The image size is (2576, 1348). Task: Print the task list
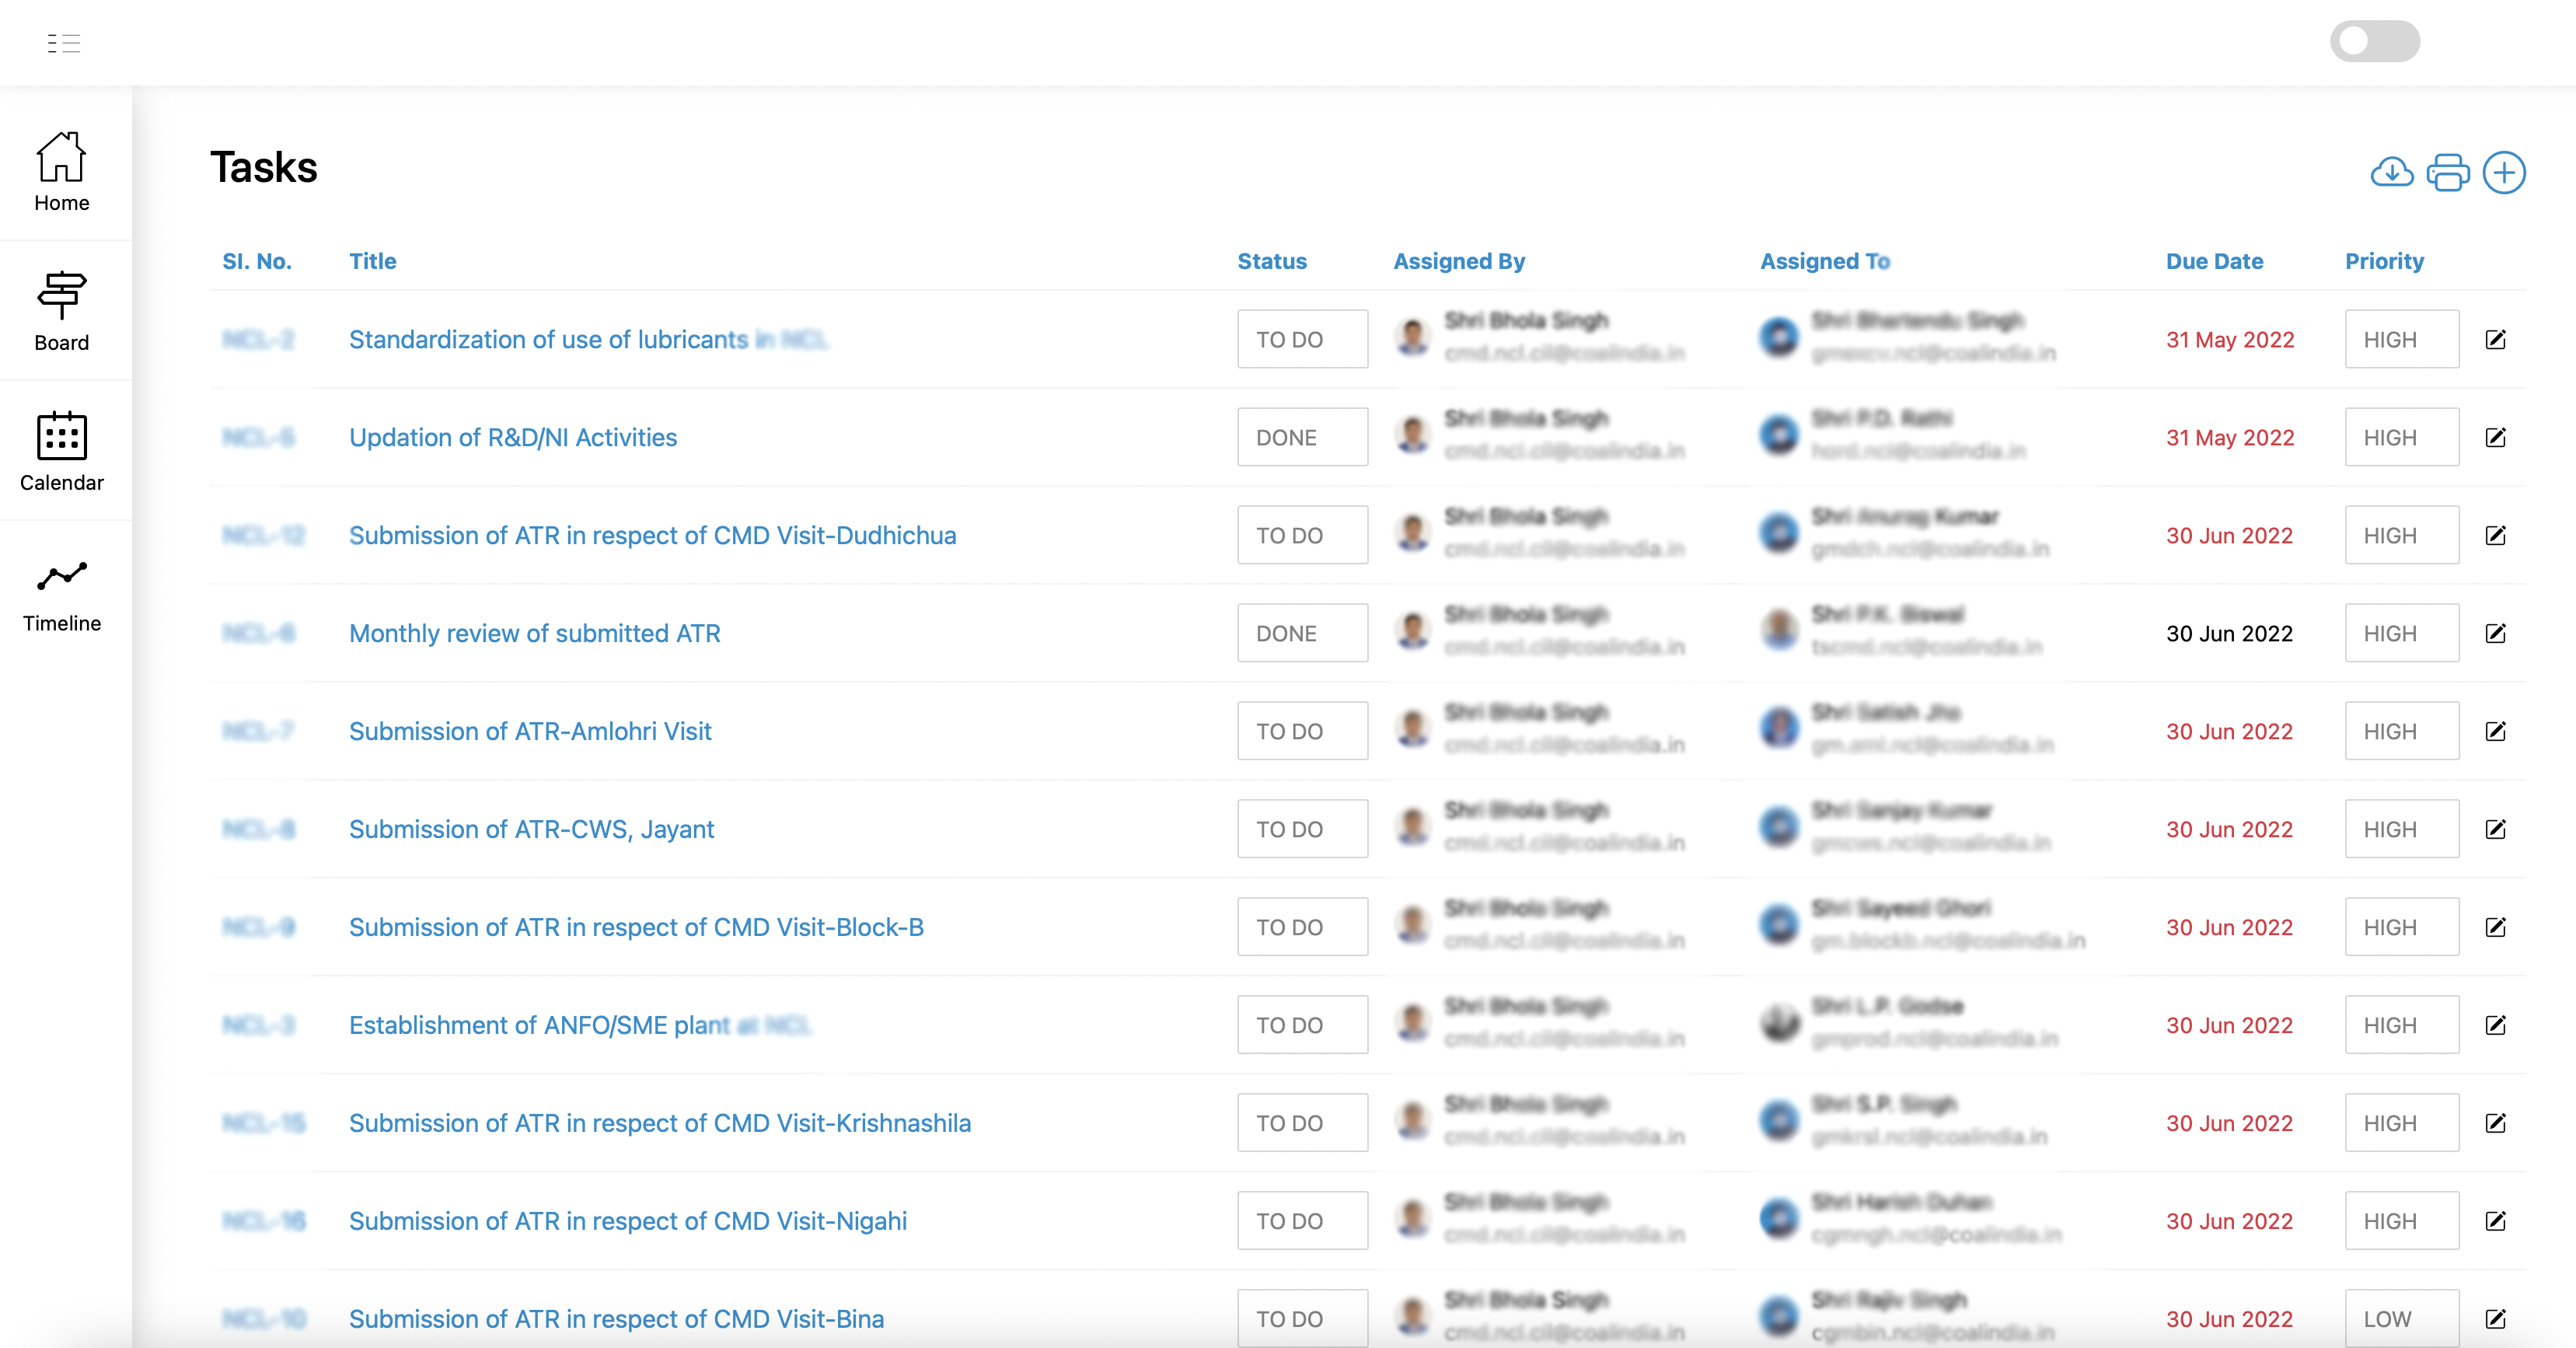[2448, 172]
